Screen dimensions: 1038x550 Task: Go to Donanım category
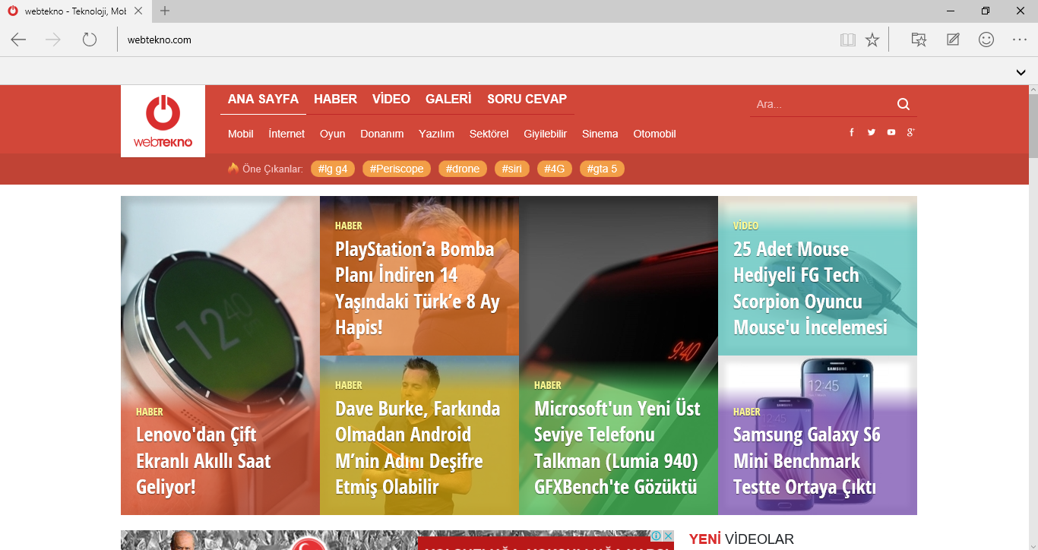pyautogui.click(x=381, y=134)
